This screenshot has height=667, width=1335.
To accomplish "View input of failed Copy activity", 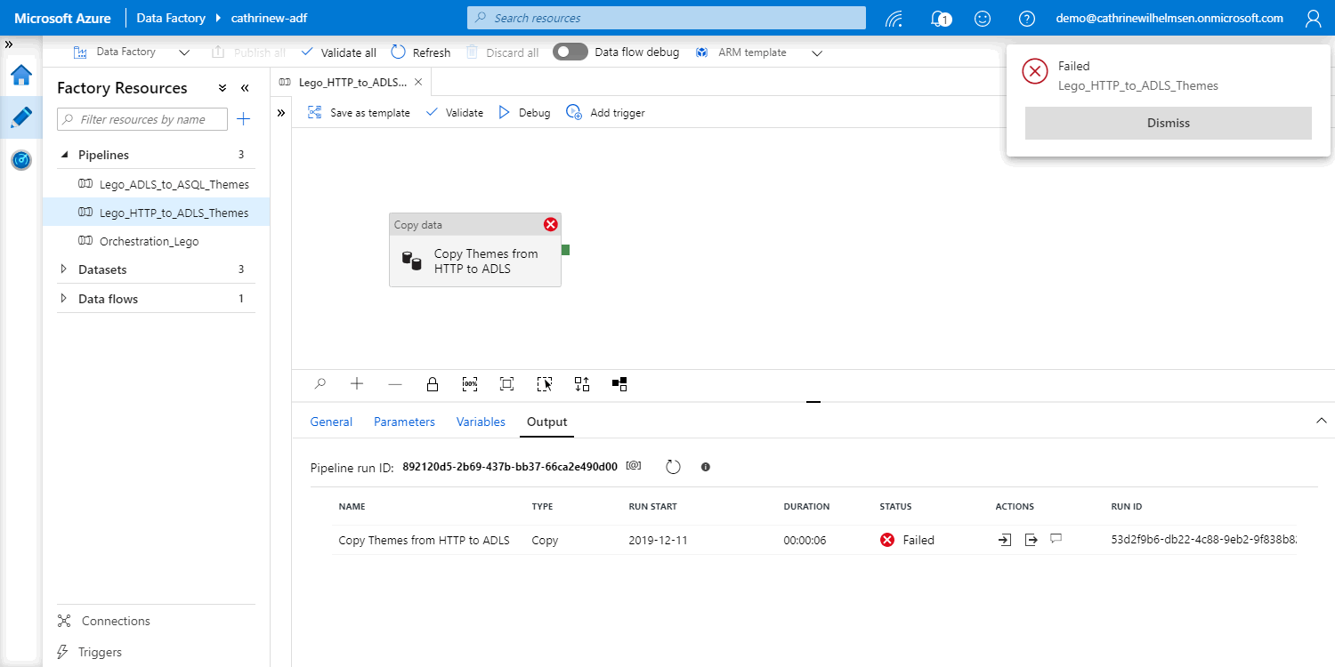I will 1005,540.
